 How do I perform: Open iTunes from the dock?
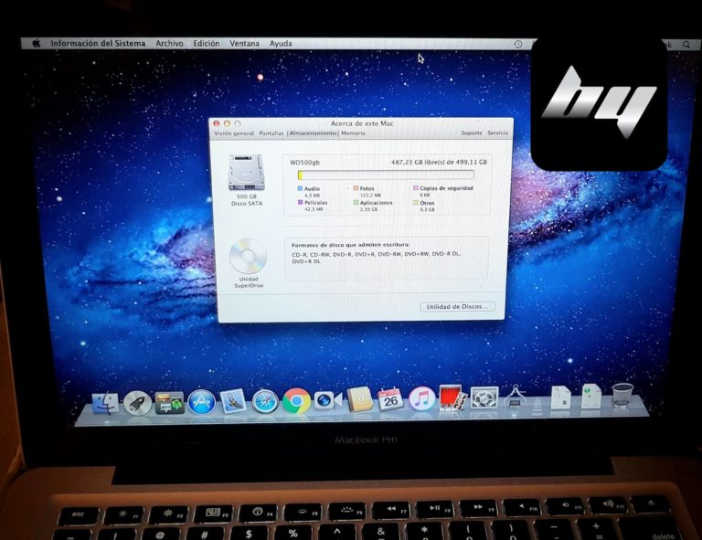[420, 399]
